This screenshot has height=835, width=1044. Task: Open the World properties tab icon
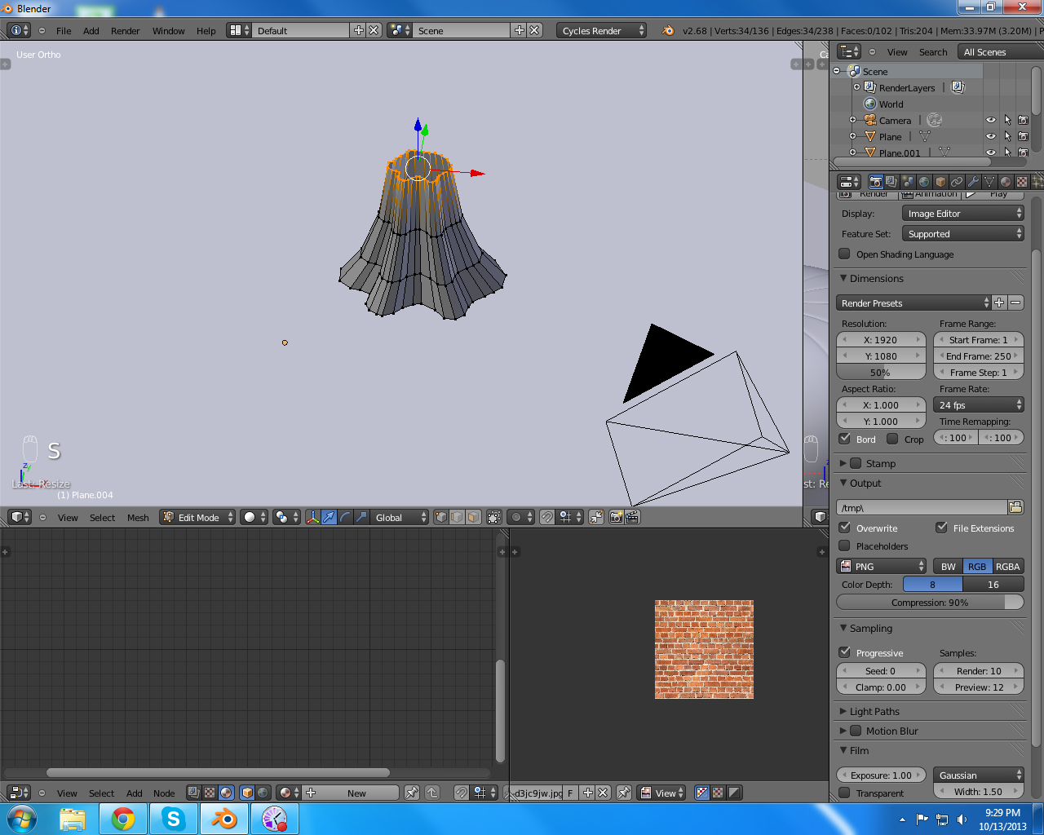pos(924,182)
